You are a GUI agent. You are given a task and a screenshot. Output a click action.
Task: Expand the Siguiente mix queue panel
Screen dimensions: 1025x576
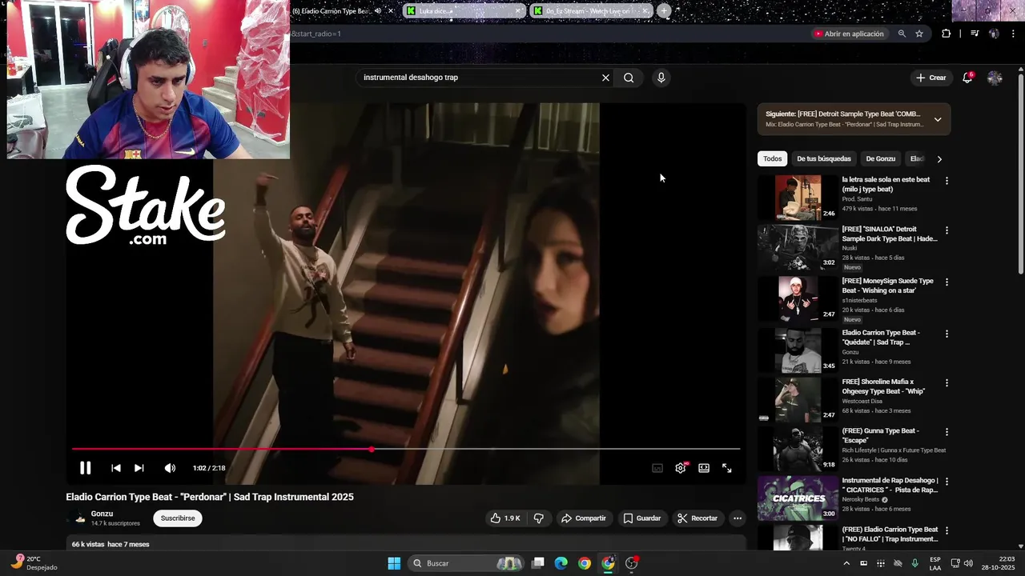pos(938,119)
